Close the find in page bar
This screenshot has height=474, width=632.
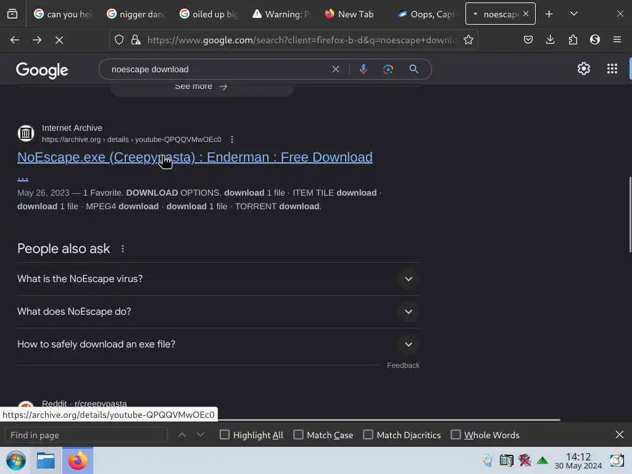(620, 434)
